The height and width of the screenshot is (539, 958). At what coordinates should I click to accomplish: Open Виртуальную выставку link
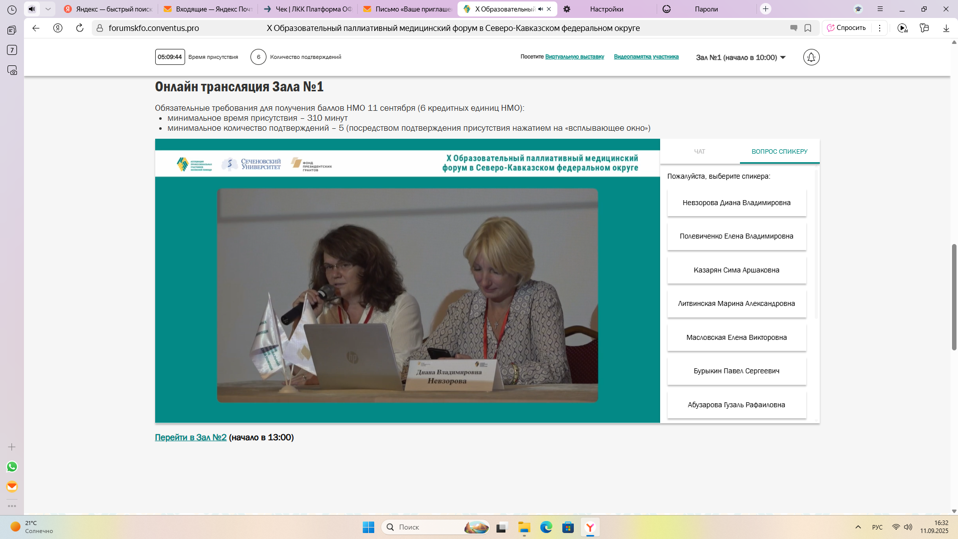574,57
